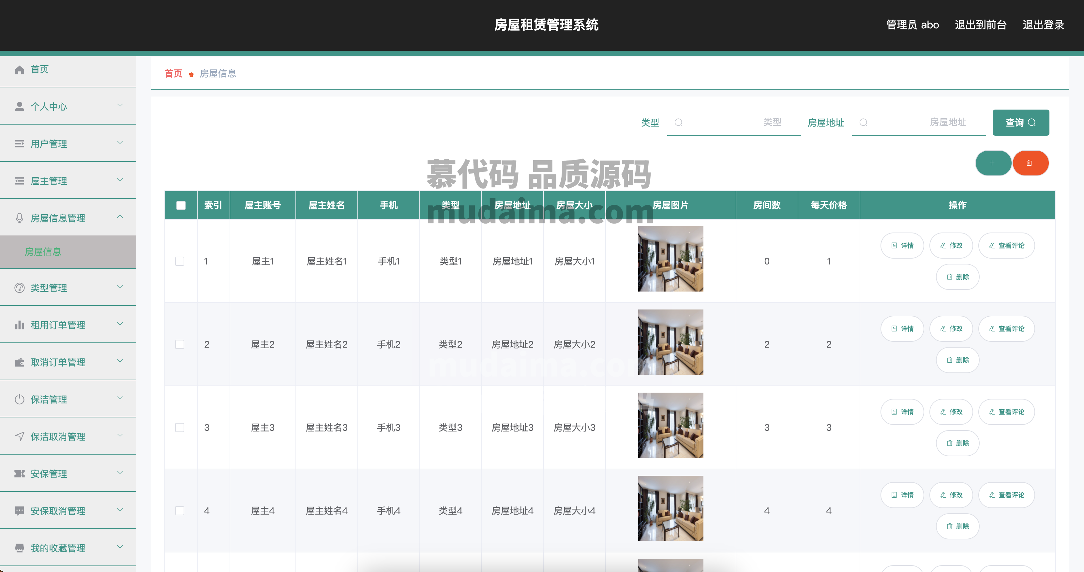Click the ticket icon beside 安保管理
The image size is (1084, 572).
(x=19, y=474)
